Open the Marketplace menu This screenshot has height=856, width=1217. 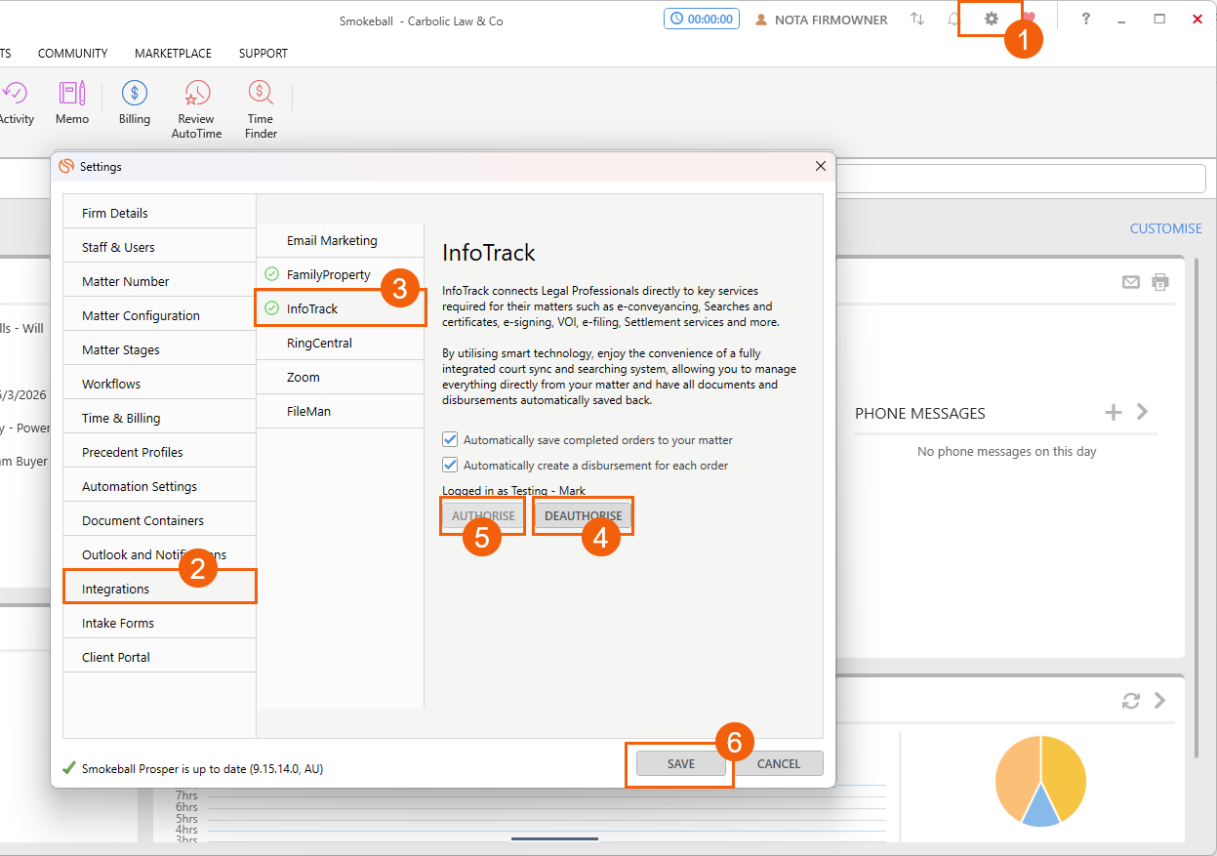point(175,54)
